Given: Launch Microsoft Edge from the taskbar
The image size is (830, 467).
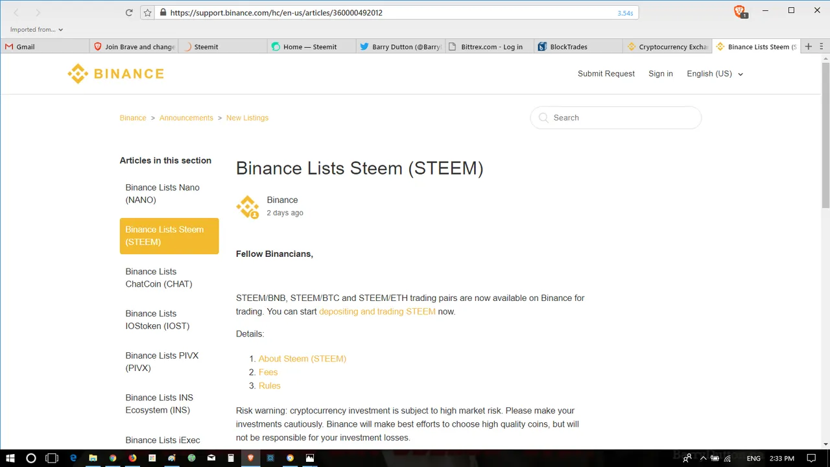Looking at the screenshot, I should [73, 458].
